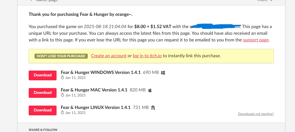The width and height of the screenshot is (295, 132).
Task: Select the Fear & Hunger MAC Version title
Action: point(94,90)
